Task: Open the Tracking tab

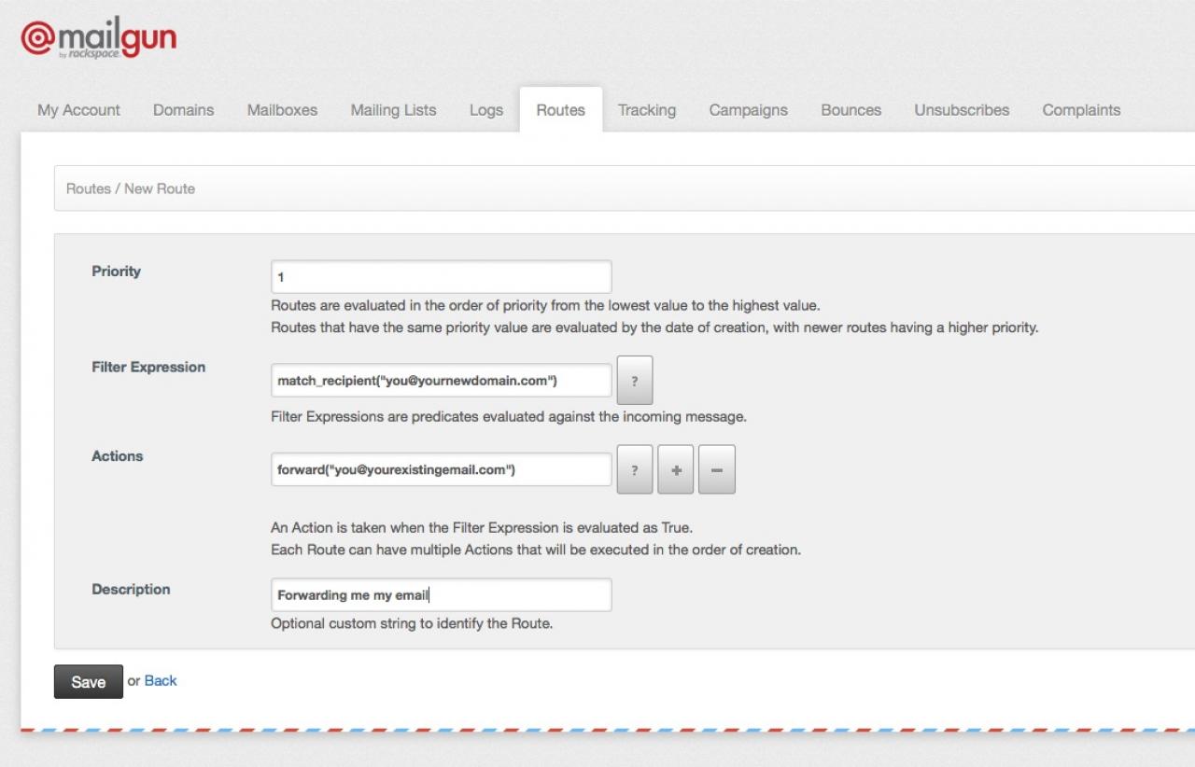Action: coord(646,110)
